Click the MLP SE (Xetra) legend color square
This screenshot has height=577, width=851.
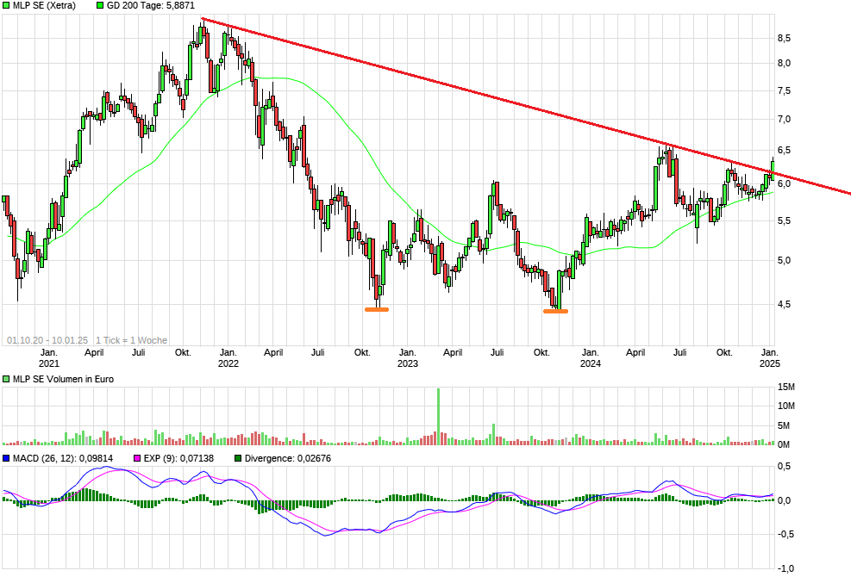tap(8, 7)
